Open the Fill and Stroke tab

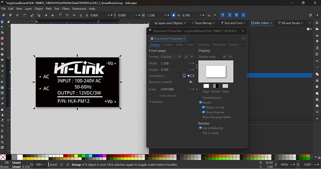[x=290, y=23]
